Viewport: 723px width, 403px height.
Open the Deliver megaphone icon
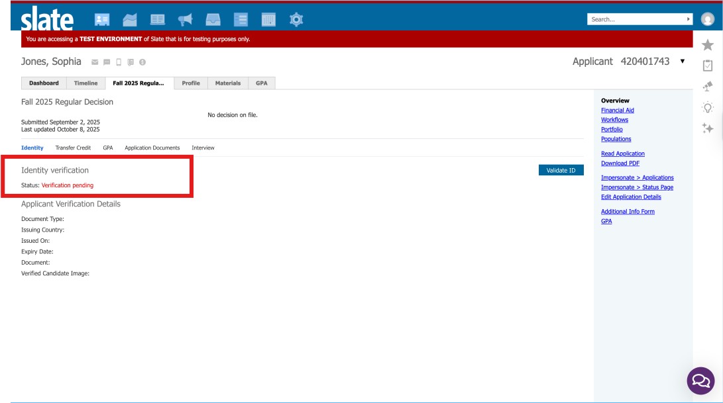click(184, 19)
